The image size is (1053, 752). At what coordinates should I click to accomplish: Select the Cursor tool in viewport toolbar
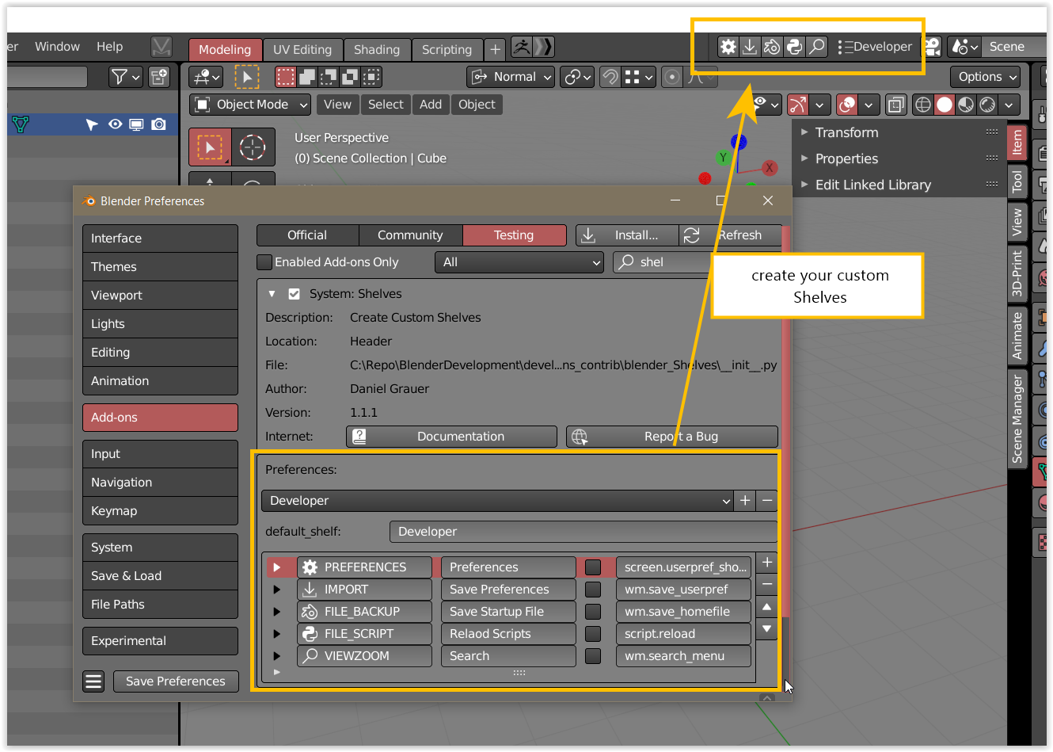point(253,147)
